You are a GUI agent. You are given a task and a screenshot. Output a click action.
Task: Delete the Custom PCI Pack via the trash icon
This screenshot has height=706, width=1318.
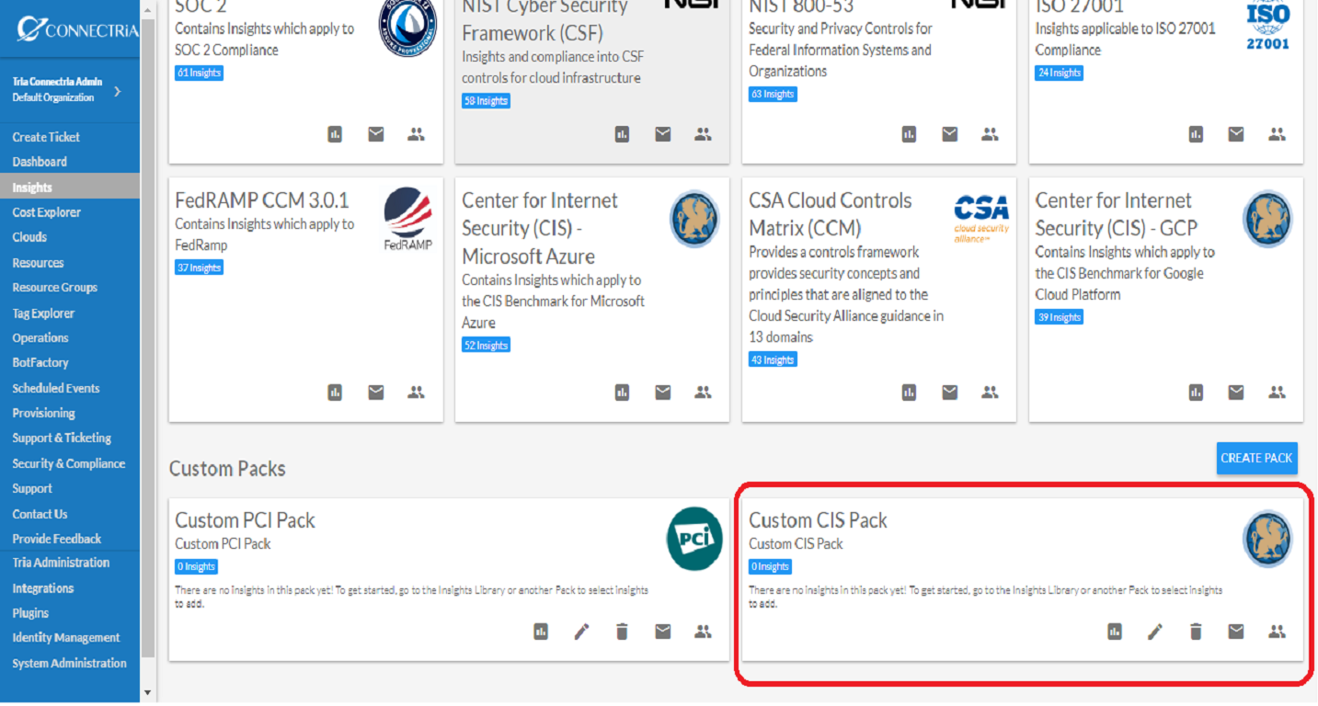[622, 632]
